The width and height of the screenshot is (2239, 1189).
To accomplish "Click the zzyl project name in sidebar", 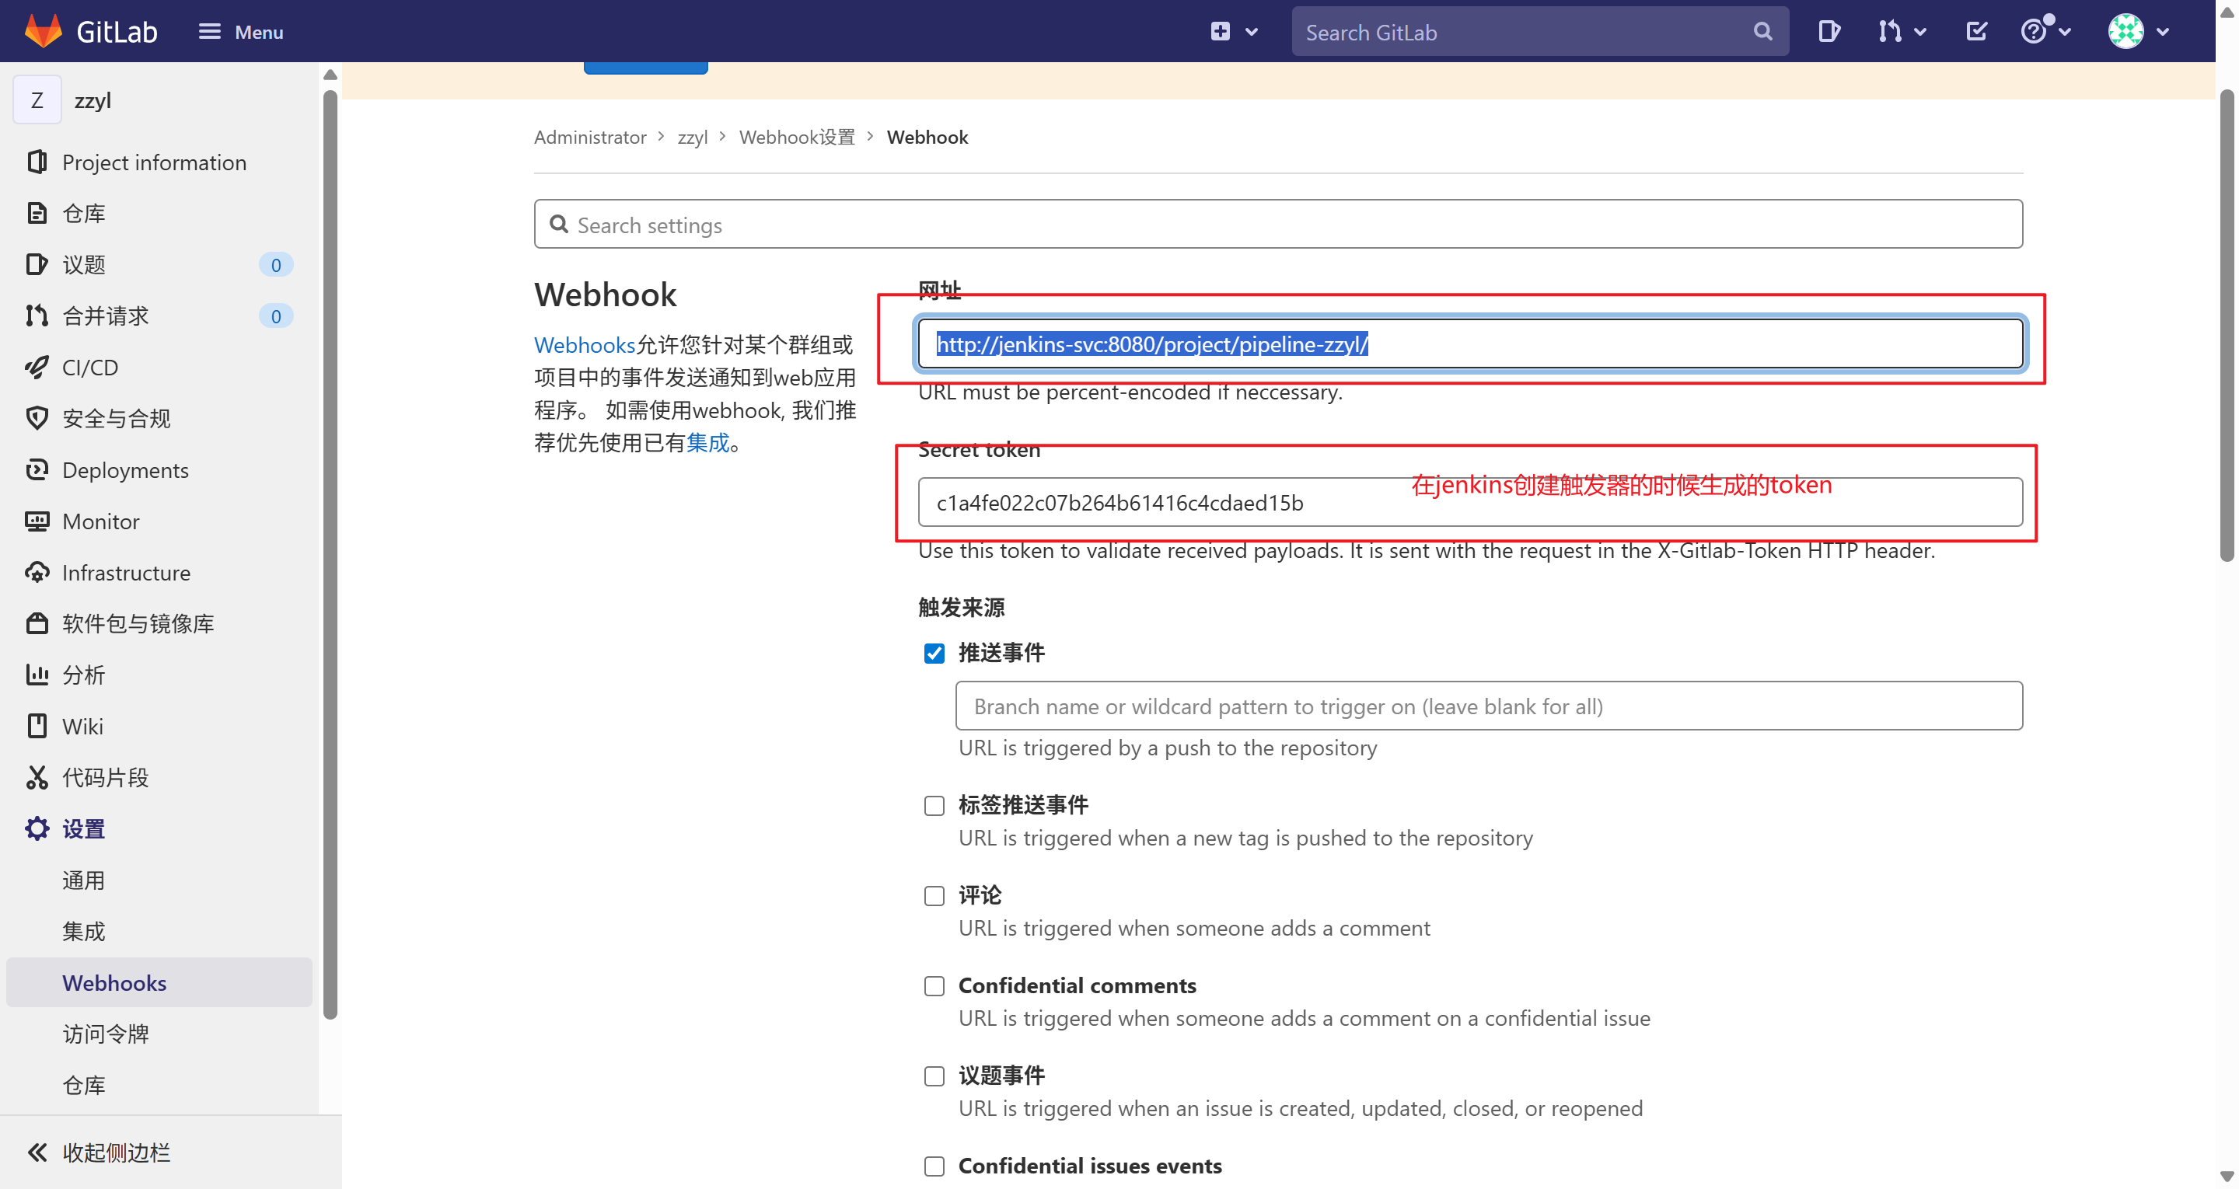I will tap(93, 100).
